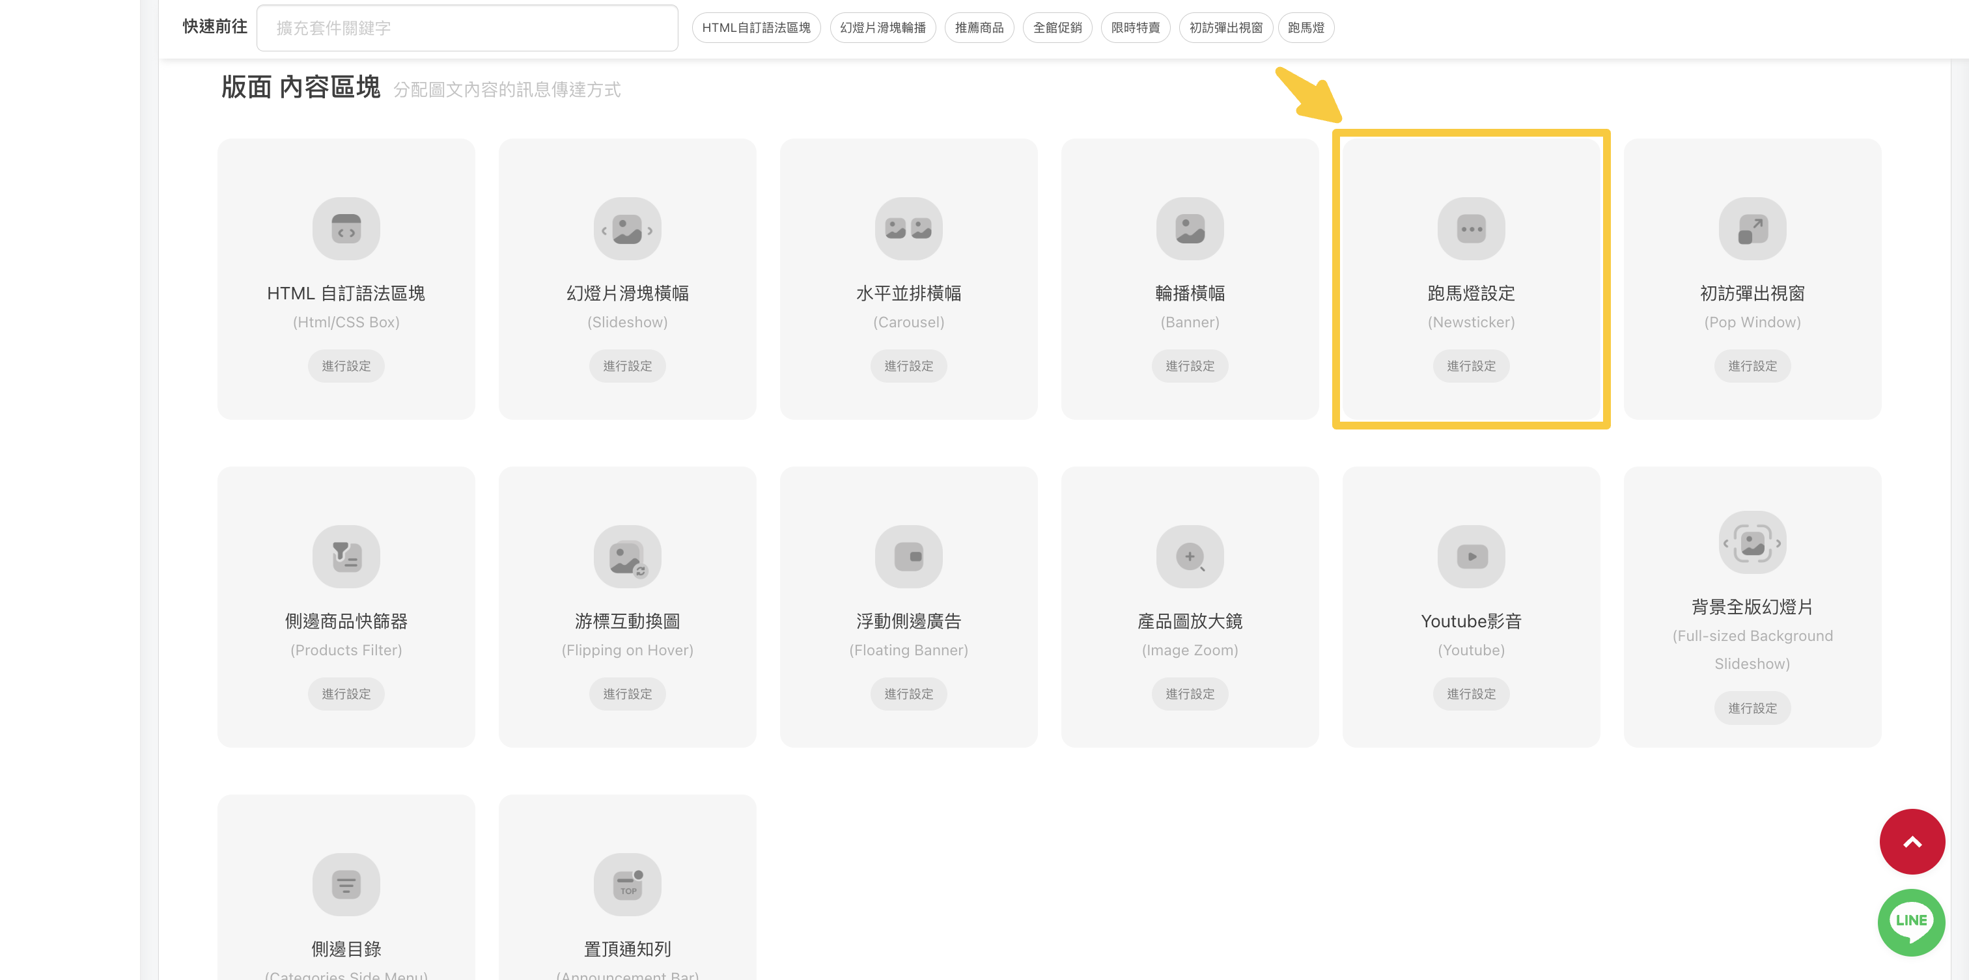Click the (Image Zoom) subtitle text
The image size is (1969, 980).
click(1190, 650)
